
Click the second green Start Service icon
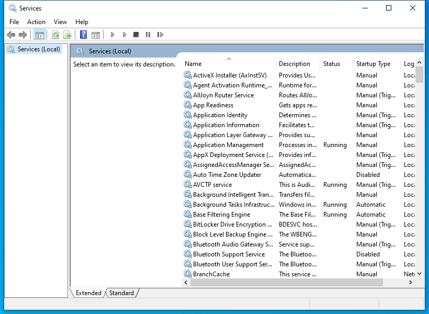tap(124, 35)
